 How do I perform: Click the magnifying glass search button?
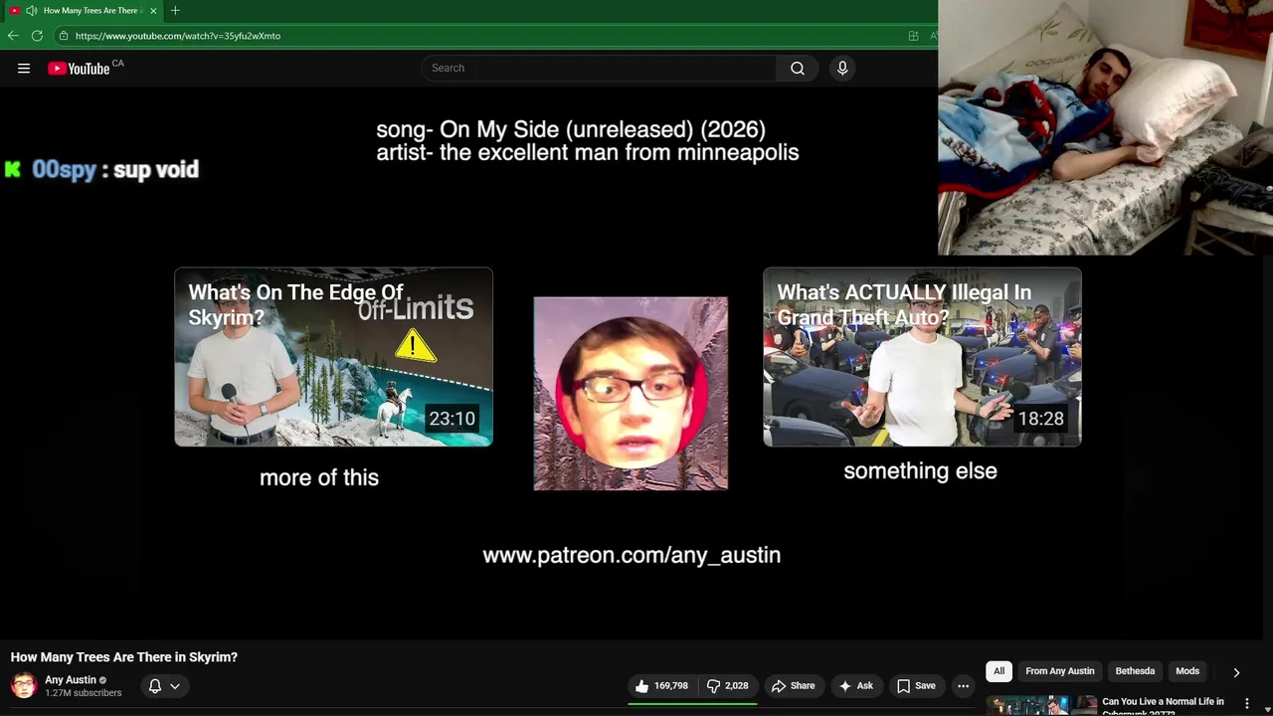(798, 68)
